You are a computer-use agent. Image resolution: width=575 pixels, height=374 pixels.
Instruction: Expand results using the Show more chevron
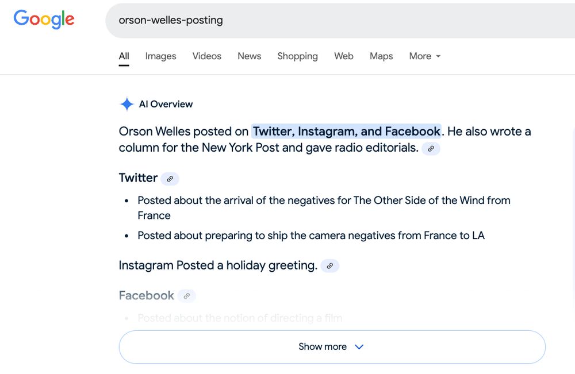click(359, 347)
